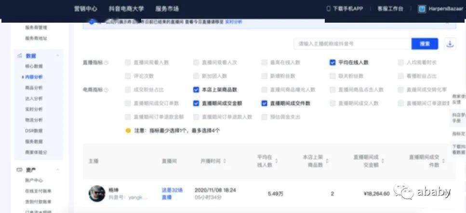Open 抖音电商大学 in top navigation
The height and width of the screenshot is (213, 466).
(126, 9)
